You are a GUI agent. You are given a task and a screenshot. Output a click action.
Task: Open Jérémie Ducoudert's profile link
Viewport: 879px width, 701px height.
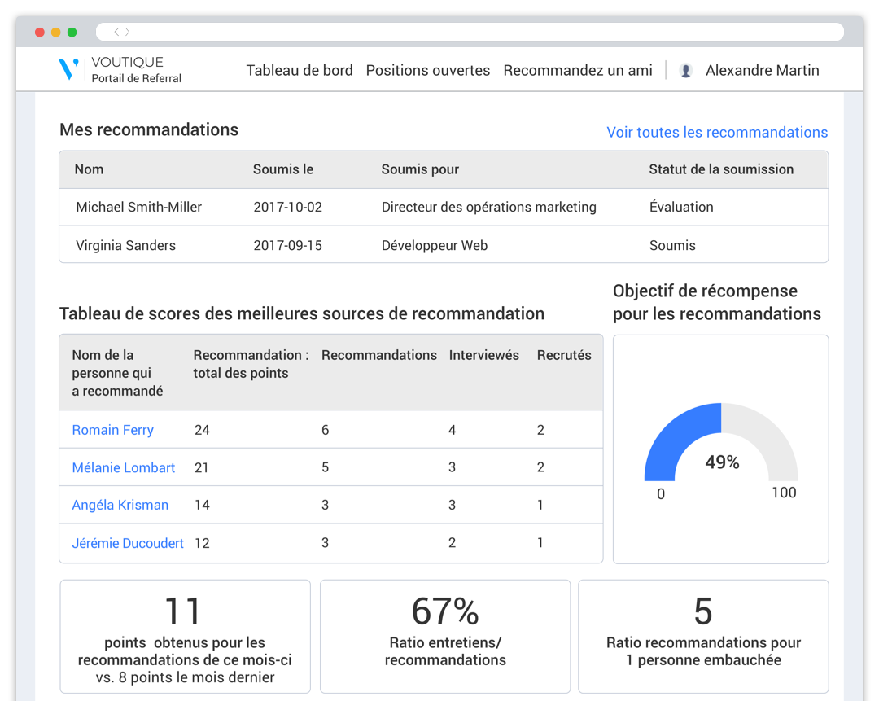[128, 543]
